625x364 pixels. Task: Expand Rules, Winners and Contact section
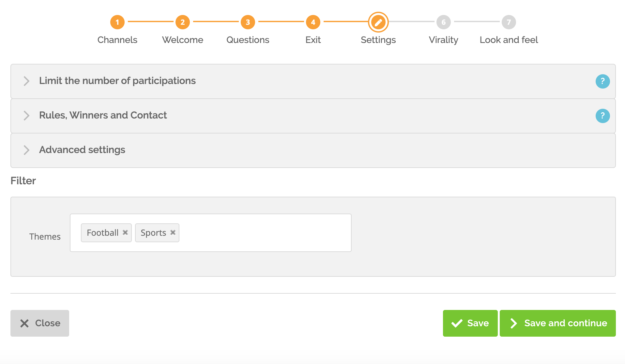click(313, 116)
